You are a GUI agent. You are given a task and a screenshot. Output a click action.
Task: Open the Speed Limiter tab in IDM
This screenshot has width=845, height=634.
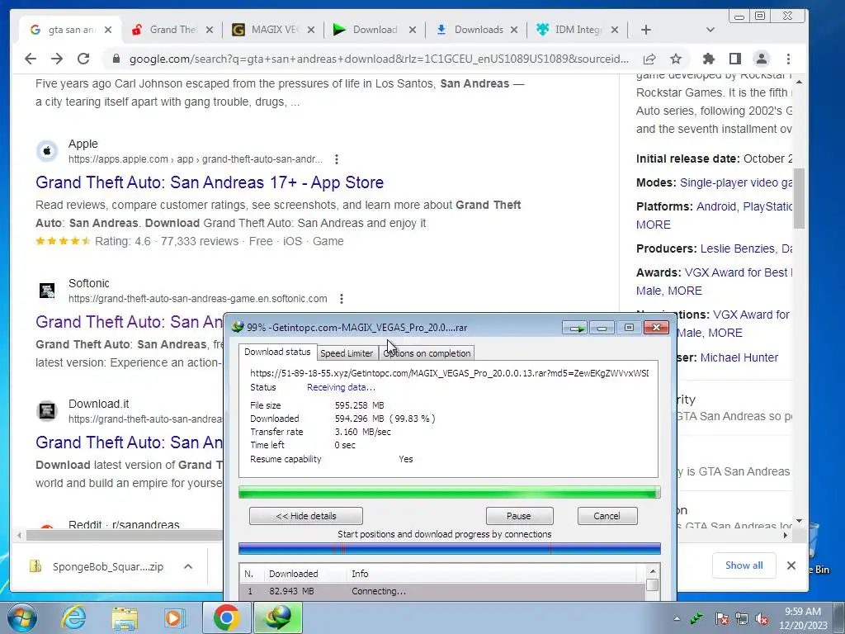coord(347,353)
